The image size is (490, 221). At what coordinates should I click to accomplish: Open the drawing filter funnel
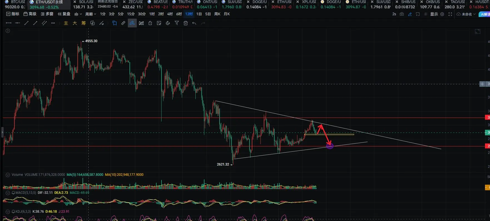click(x=177, y=23)
